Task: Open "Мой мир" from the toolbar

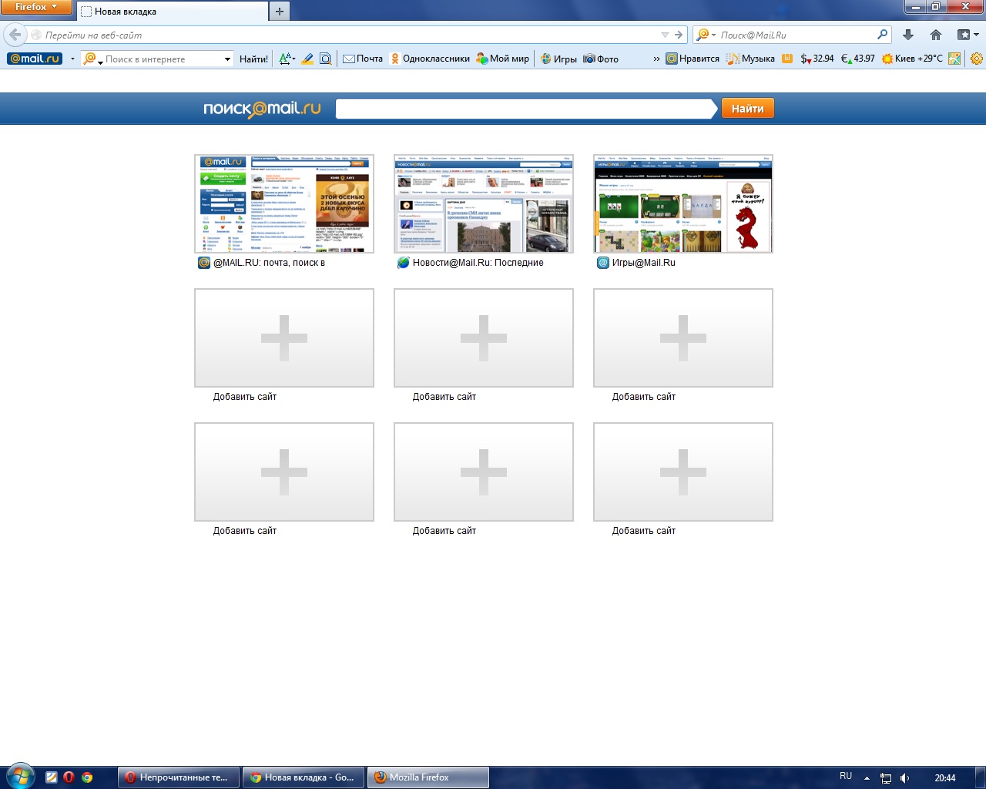Action: [x=502, y=59]
